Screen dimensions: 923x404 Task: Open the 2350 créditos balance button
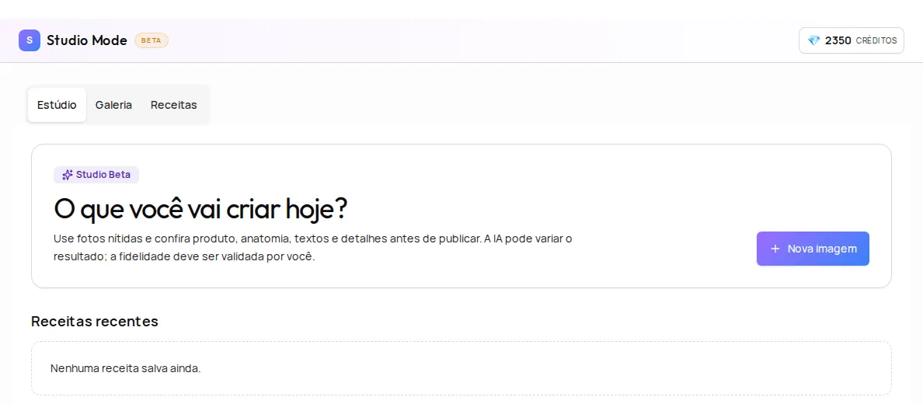pos(852,40)
